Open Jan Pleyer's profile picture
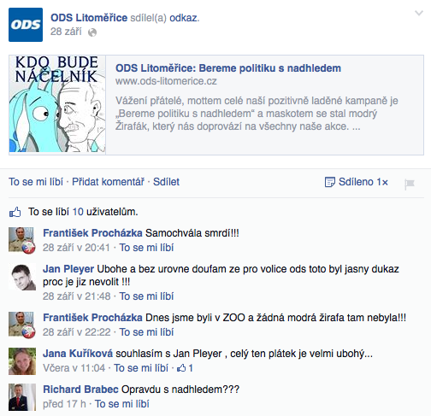 [x=22, y=277]
